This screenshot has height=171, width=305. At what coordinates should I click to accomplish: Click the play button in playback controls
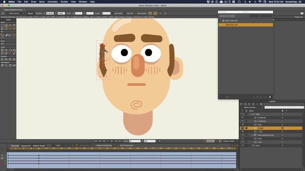point(108,141)
